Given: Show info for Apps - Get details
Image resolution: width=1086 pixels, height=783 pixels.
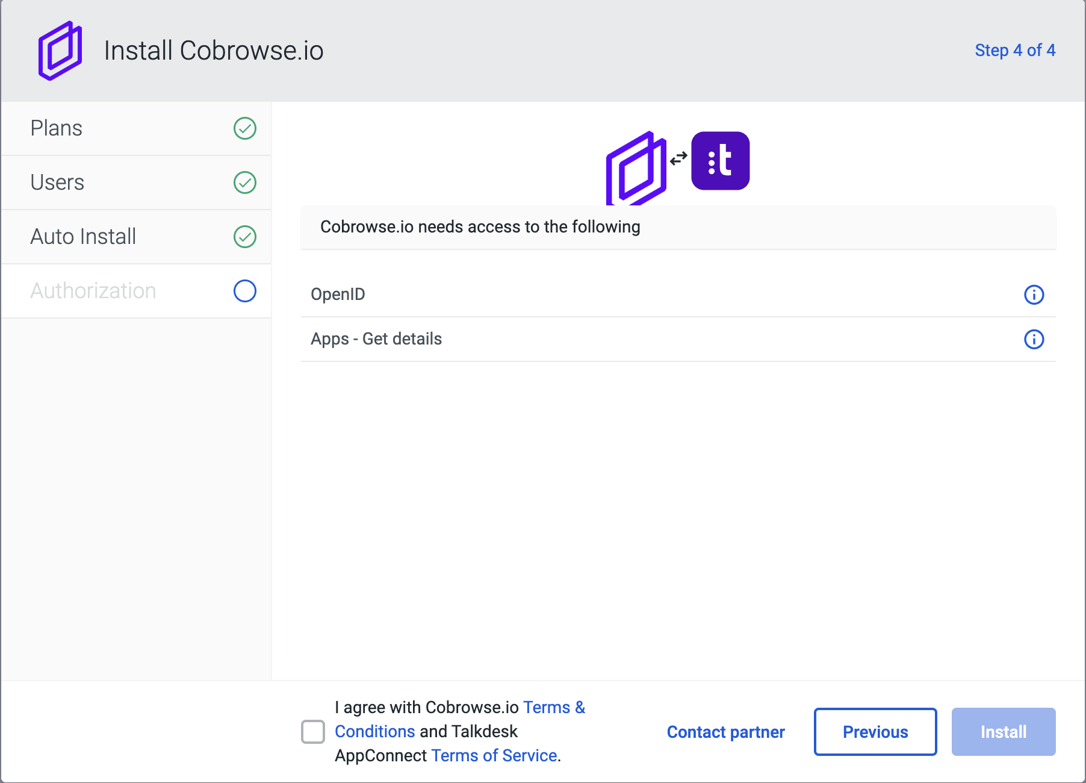Looking at the screenshot, I should click(1034, 339).
